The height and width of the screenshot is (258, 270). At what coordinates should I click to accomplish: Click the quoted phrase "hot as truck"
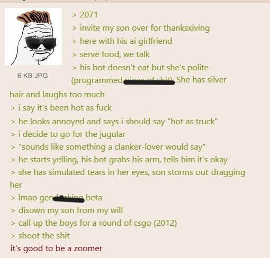coord(193,122)
